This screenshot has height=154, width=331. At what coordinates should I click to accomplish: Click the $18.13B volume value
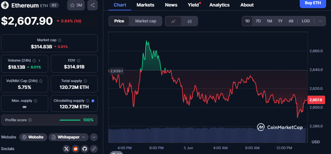pos(17,67)
